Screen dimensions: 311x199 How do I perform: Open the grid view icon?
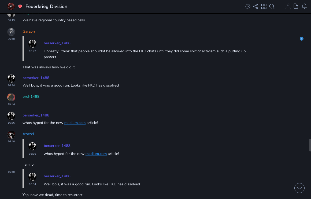pyautogui.click(x=264, y=6)
